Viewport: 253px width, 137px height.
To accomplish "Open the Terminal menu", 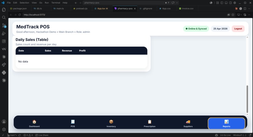I will coord(56,3).
